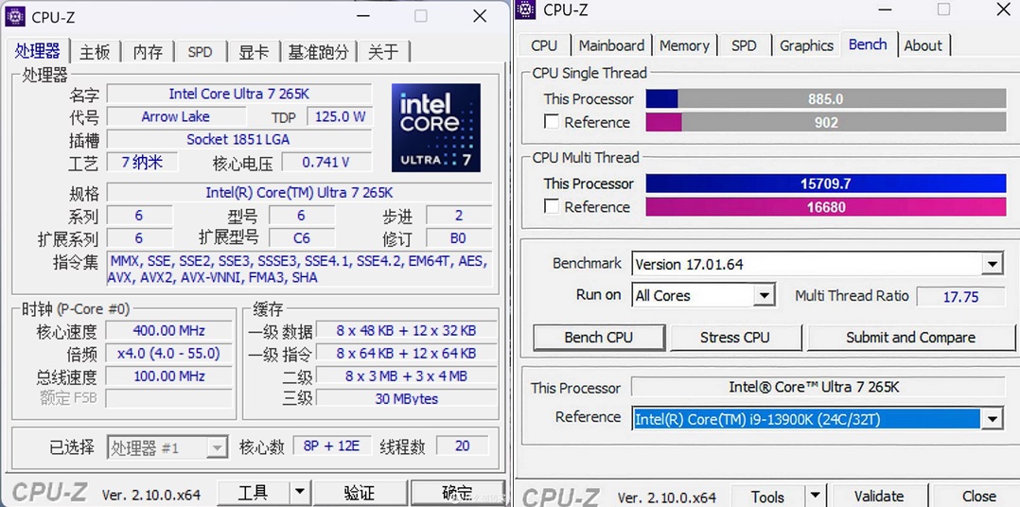Image resolution: width=1020 pixels, height=507 pixels.
Task: Click the Close button at the bottom right
Action: tap(979, 497)
